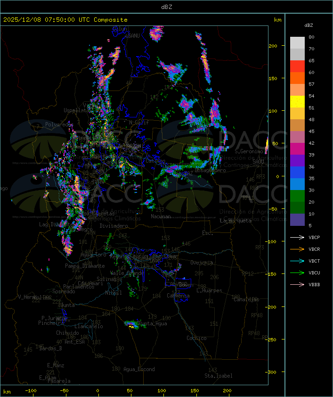This screenshot has height=397, width=333.
Task: Click the Punta_Agua place label
Action: (153, 323)
